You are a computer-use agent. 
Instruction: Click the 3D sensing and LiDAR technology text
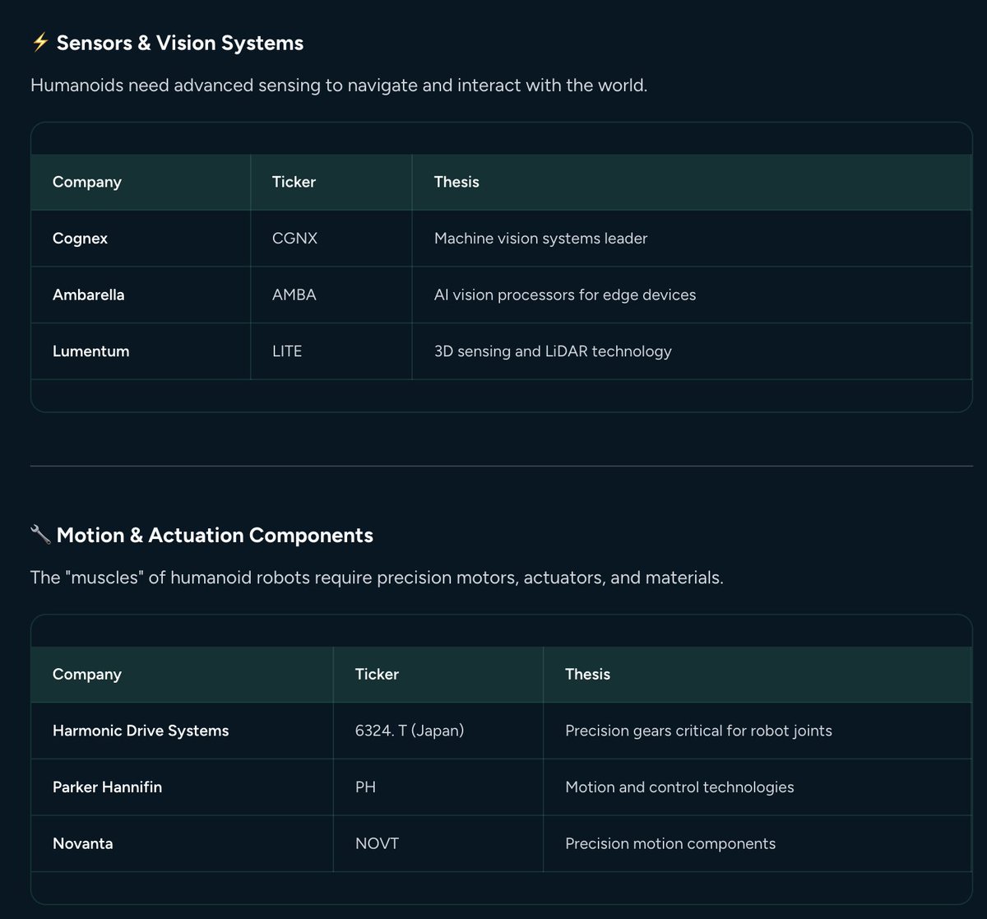[553, 351]
